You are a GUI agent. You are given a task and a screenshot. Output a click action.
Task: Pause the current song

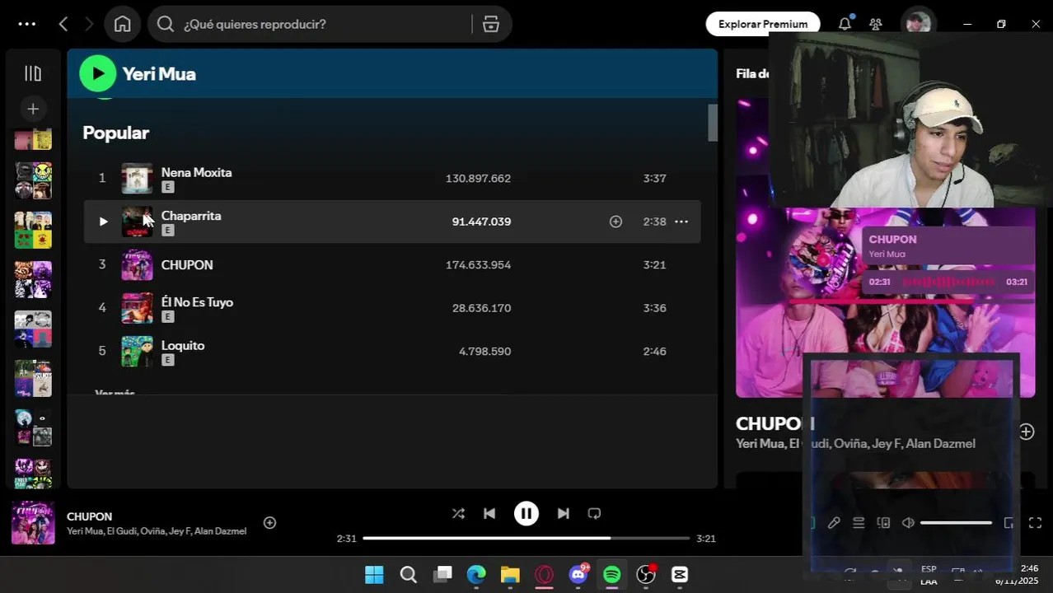(526, 513)
